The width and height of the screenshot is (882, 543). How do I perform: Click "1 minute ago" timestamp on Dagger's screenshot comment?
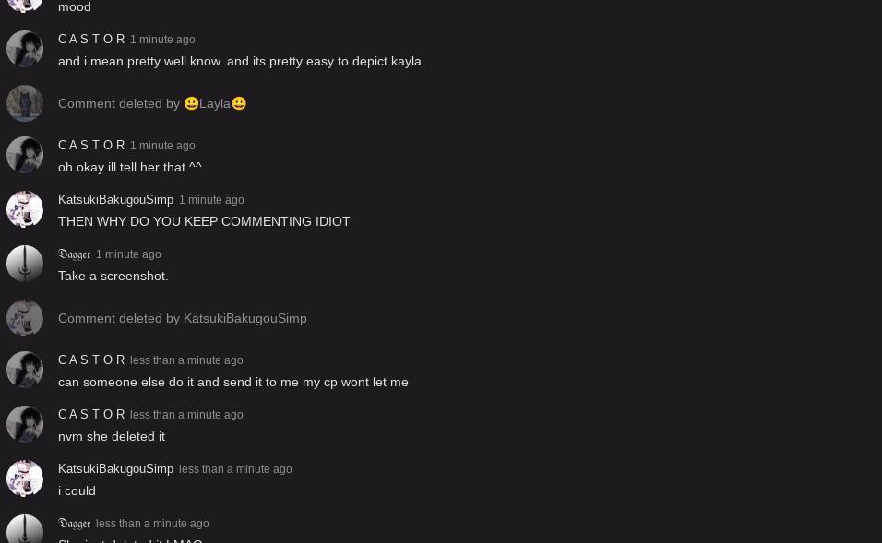click(128, 254)
